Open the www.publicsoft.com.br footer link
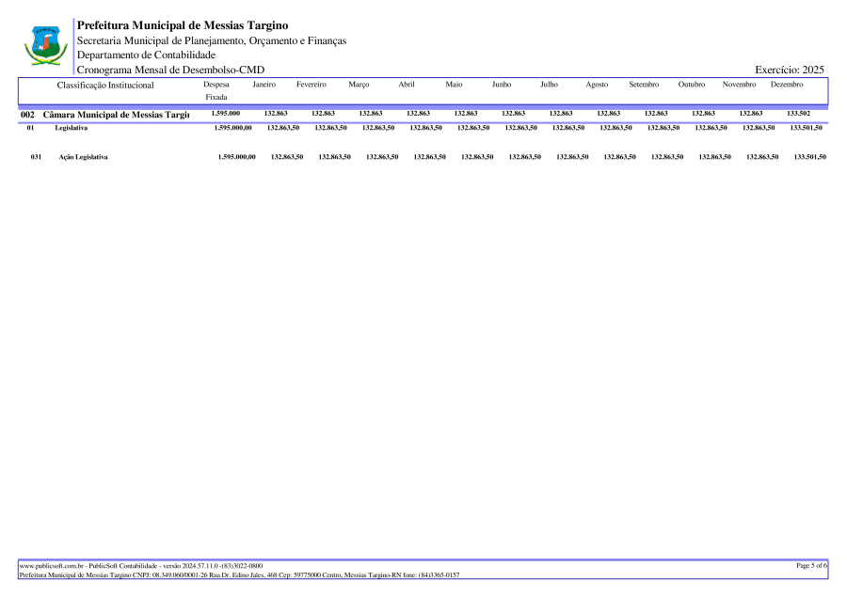The width and height of the screenshot is (847, 598). tap(52, 566)
